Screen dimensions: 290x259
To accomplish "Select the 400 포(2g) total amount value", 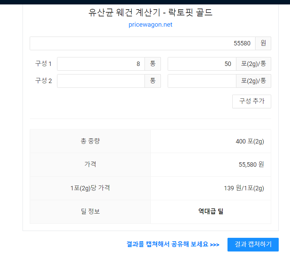I will coord(250,141).
